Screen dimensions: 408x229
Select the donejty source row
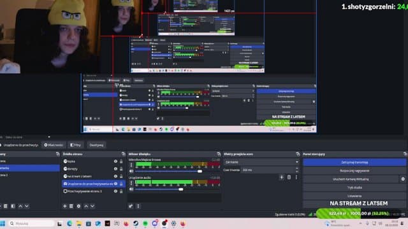pyautogui.click(x=93, y=169)
